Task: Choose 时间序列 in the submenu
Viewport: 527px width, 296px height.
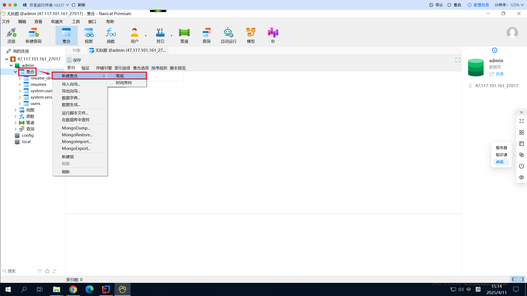Action: (127, 83)
